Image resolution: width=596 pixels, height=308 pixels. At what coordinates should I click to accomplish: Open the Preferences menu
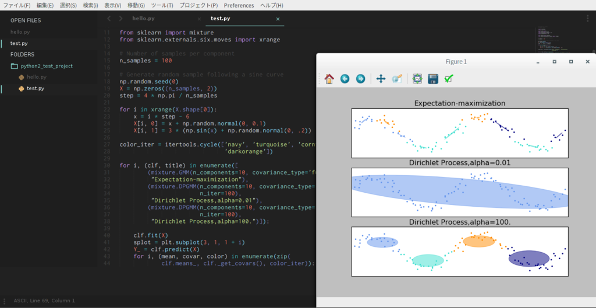coord(239,5)
